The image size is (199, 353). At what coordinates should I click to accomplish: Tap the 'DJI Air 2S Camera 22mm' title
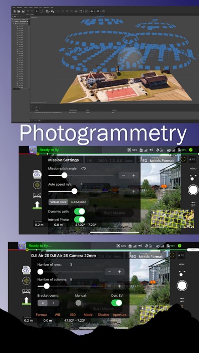pos(63,256)
